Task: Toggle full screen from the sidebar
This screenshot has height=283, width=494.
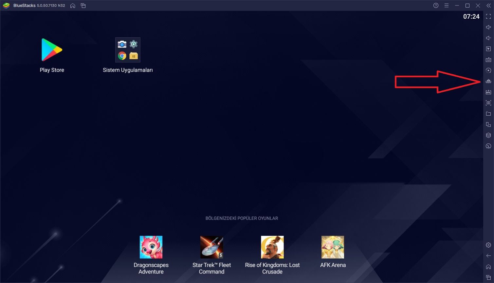Action: click(488, 16)
